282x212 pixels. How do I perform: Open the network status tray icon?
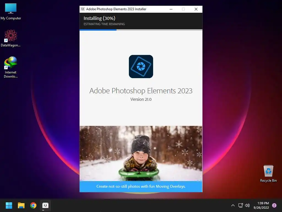click(240, 205)
